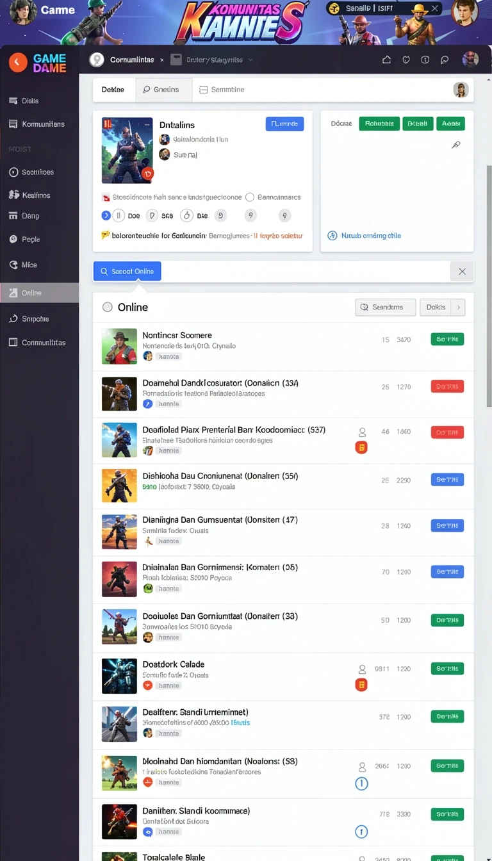This screenshot has width=492, height=861.
Task: Click the red button on Doafiolad Piarx row
Action: tap(447, 432)
